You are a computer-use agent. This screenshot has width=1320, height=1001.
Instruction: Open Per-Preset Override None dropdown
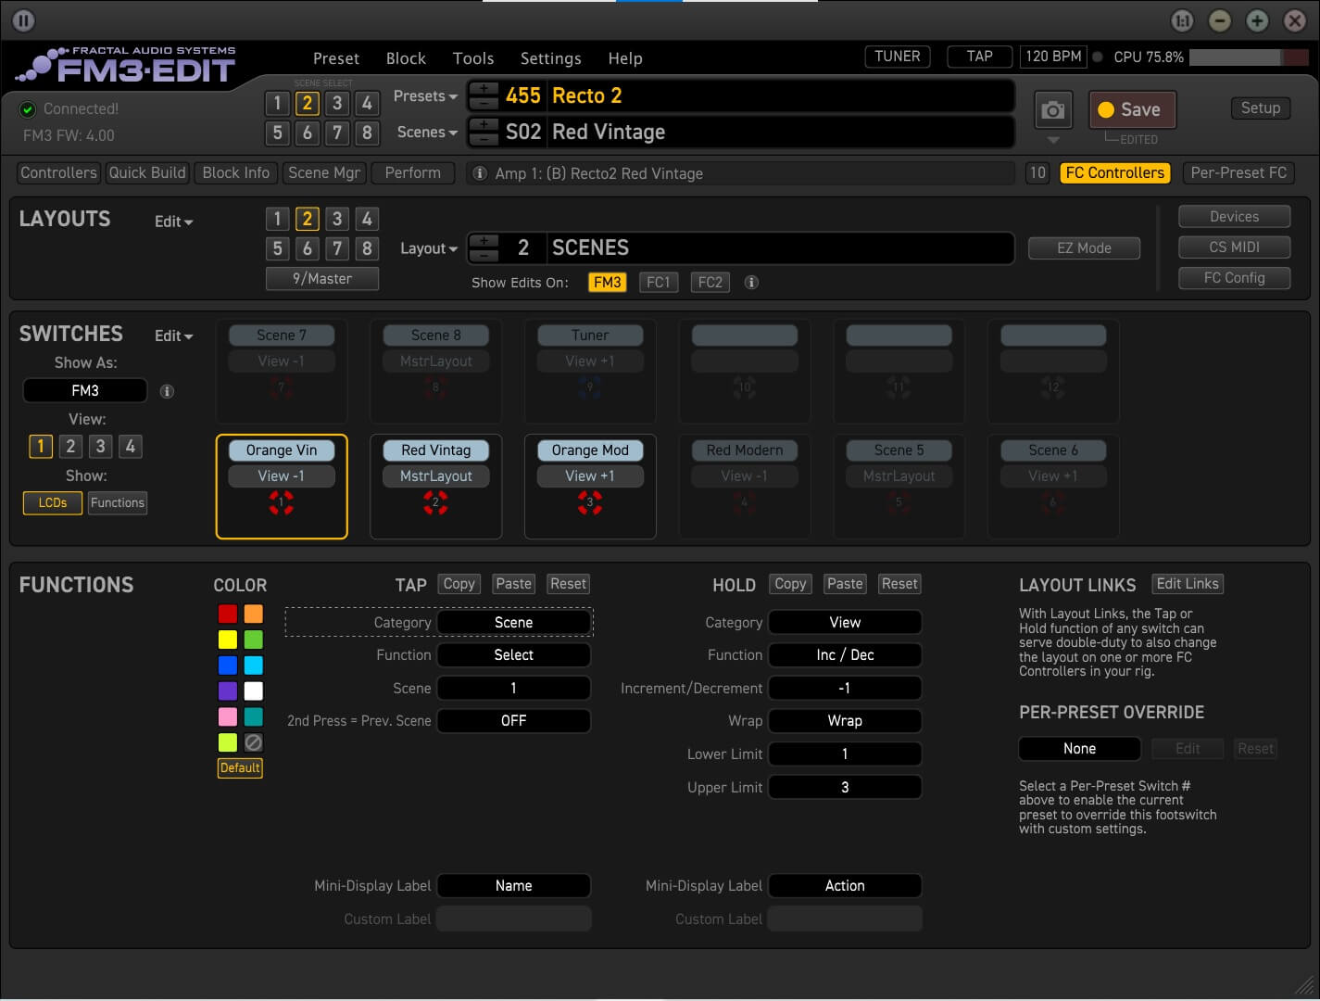tap(1079, 748)
